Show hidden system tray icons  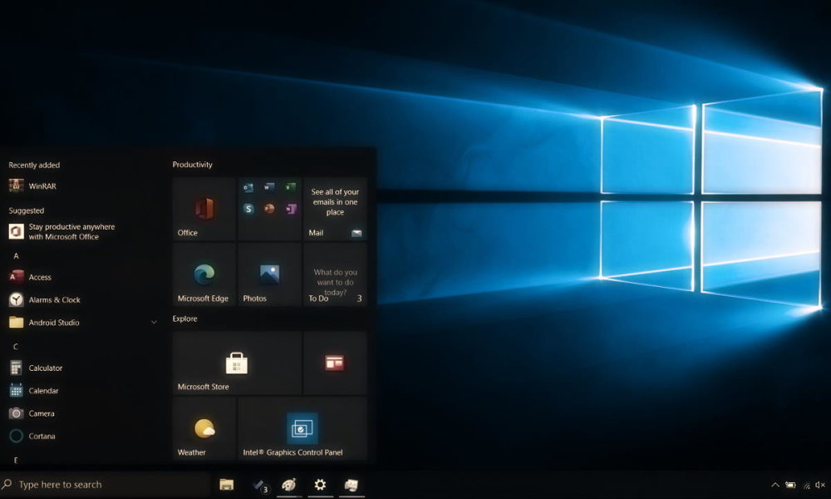(x=774, y=485)
